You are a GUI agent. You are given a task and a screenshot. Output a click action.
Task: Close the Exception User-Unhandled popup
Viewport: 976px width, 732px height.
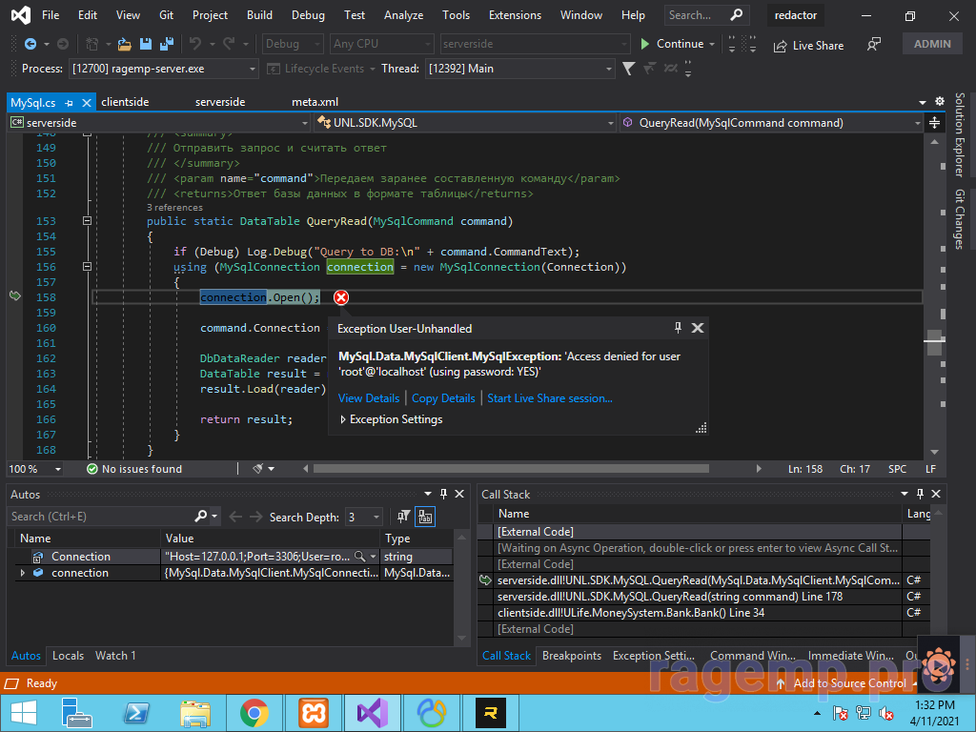pyautogui.click(x=698, y=328)
